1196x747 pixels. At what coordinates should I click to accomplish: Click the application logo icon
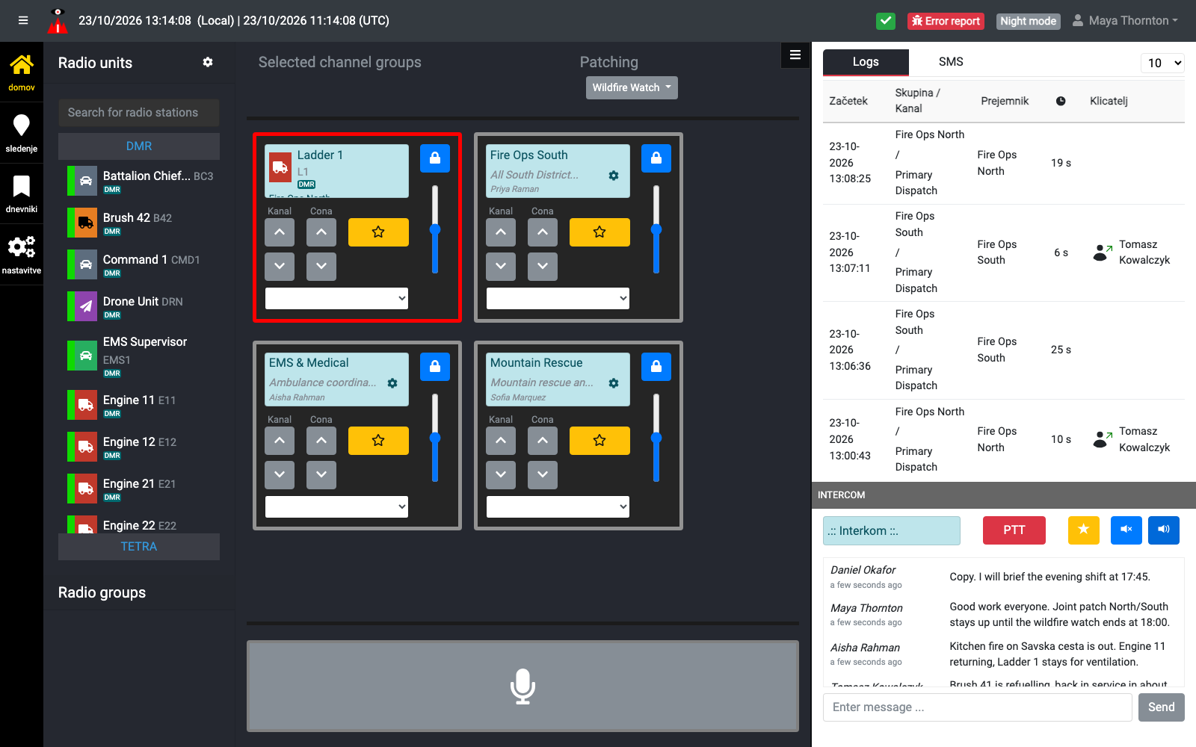(x=58, y=21)
